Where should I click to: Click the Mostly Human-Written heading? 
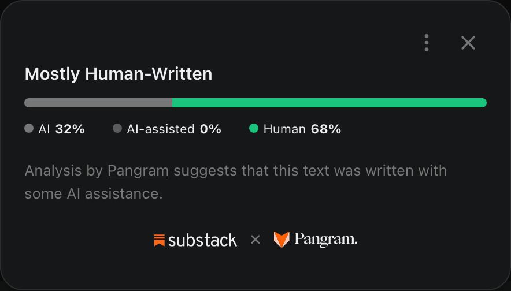(119, 74)
